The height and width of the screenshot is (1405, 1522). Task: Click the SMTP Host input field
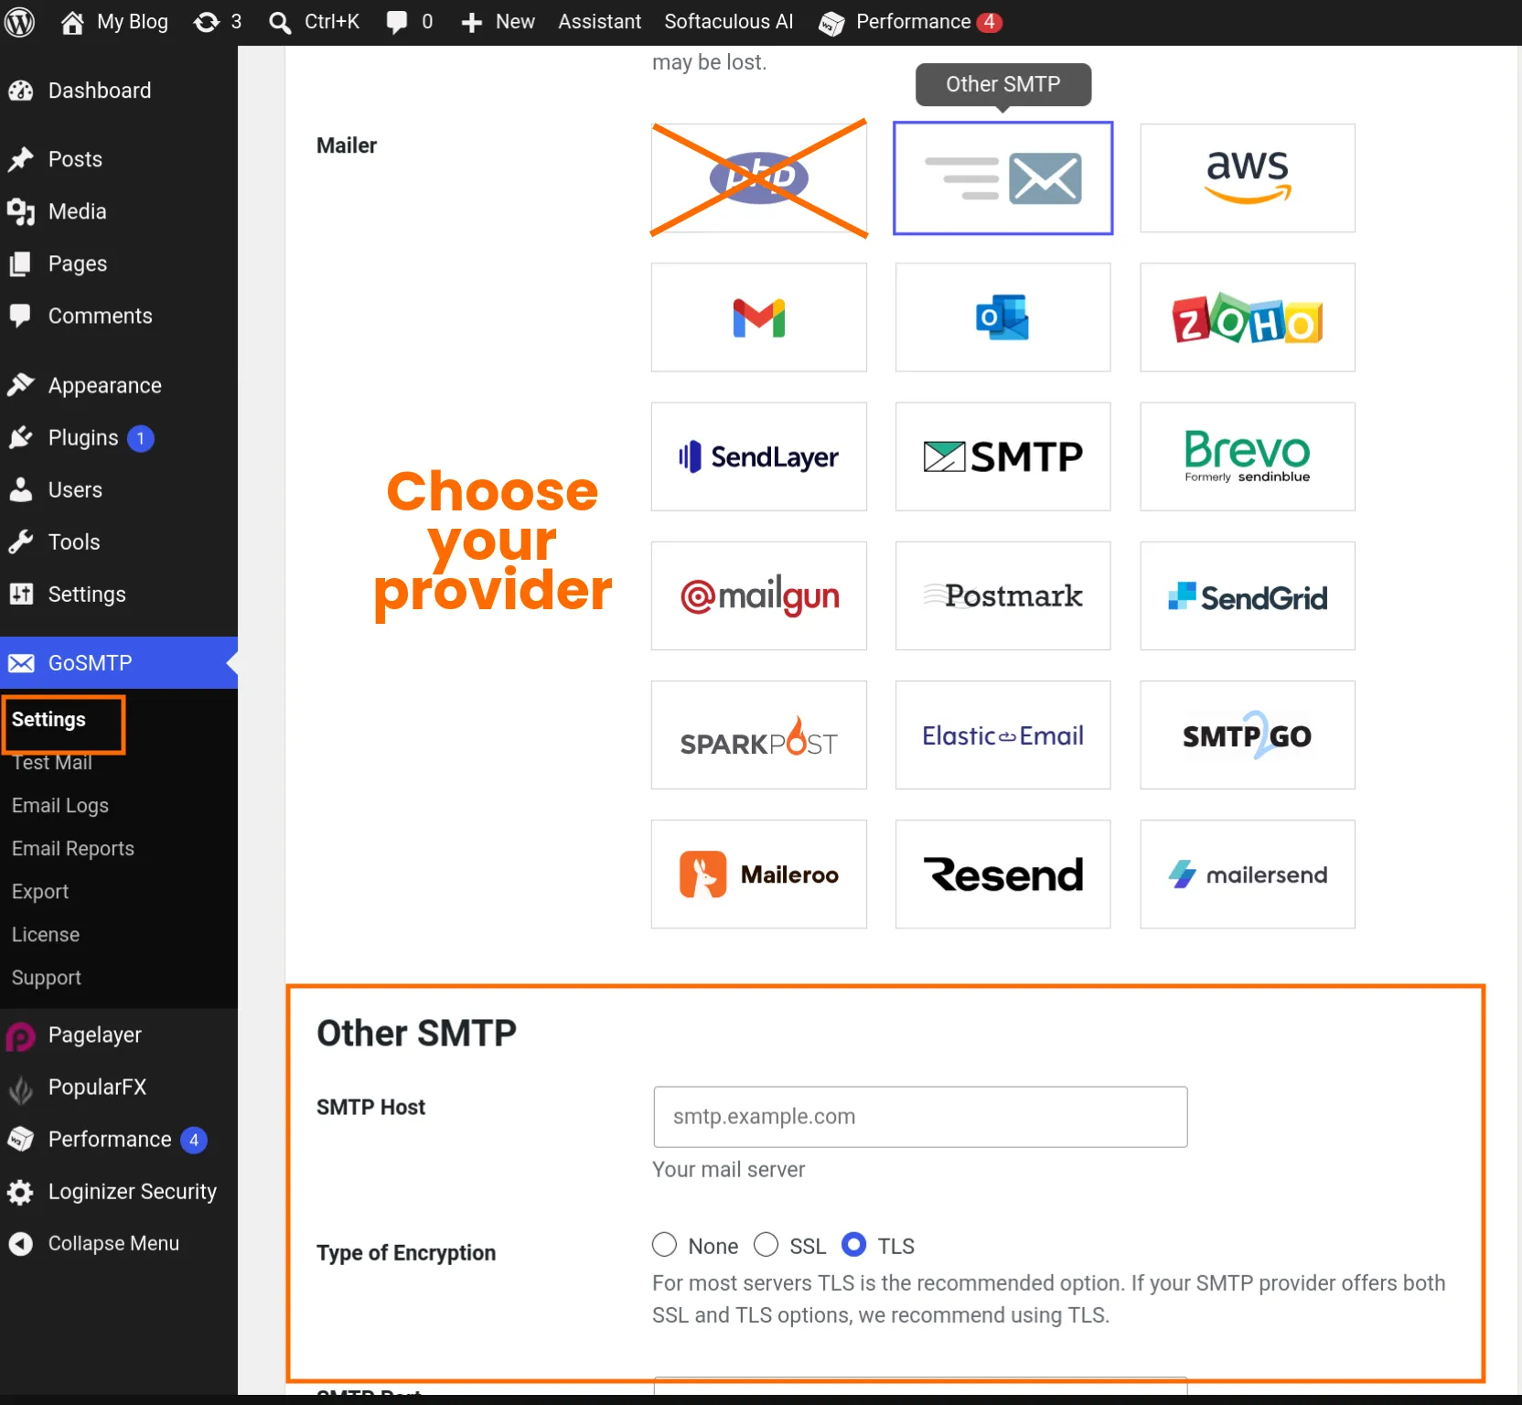920,1117
